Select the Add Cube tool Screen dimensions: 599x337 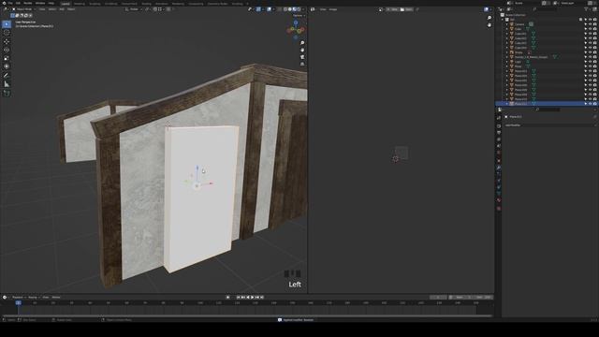7,94
